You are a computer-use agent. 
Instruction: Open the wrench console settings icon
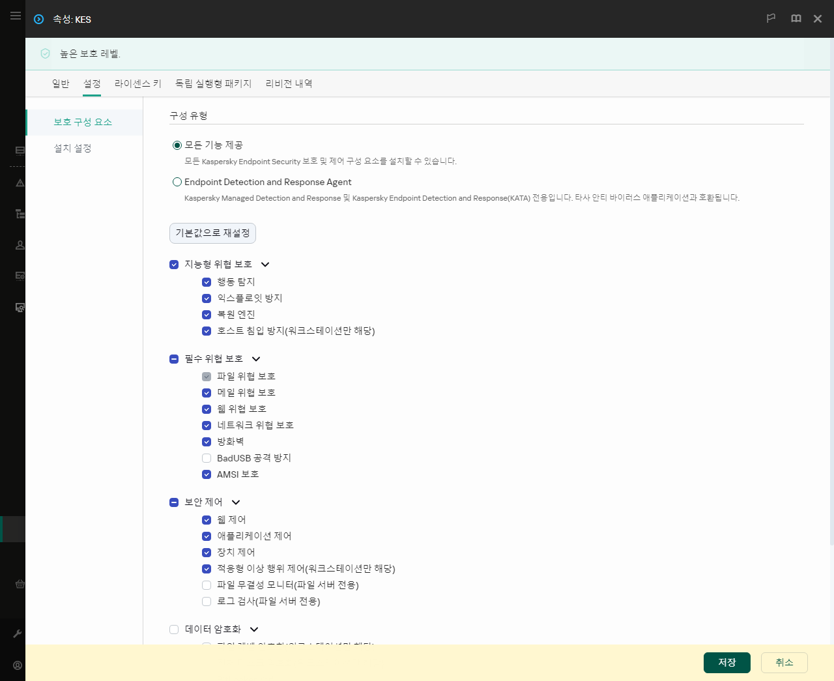tap(19, 633)
